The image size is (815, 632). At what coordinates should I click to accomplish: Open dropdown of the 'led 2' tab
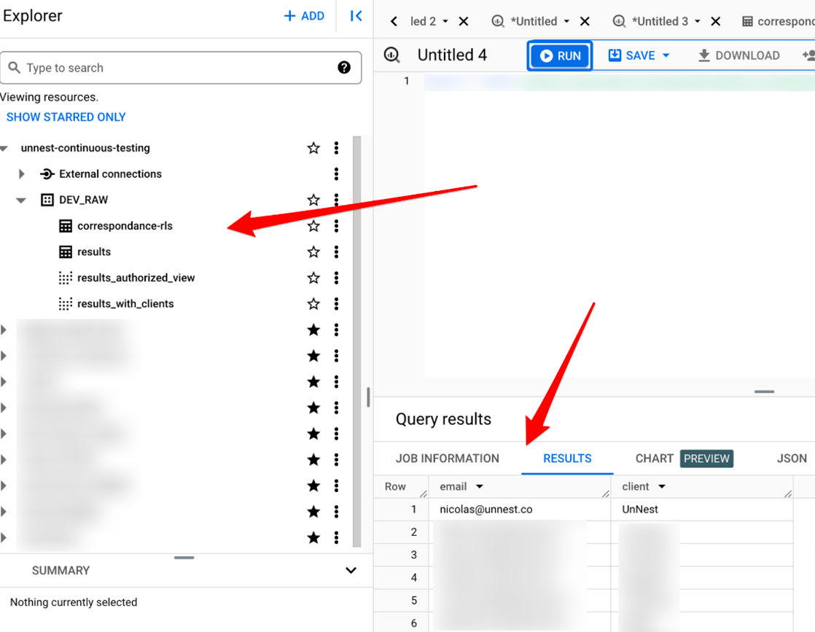tap(445, 21)
